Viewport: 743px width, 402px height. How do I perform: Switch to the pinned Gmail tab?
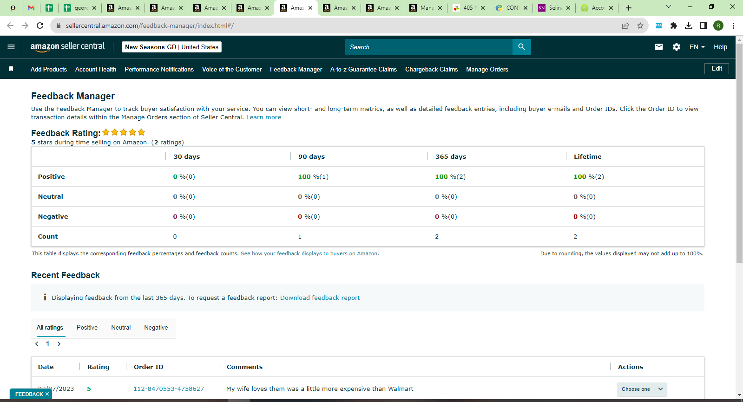pyautogui.click(x=31, y=8)
